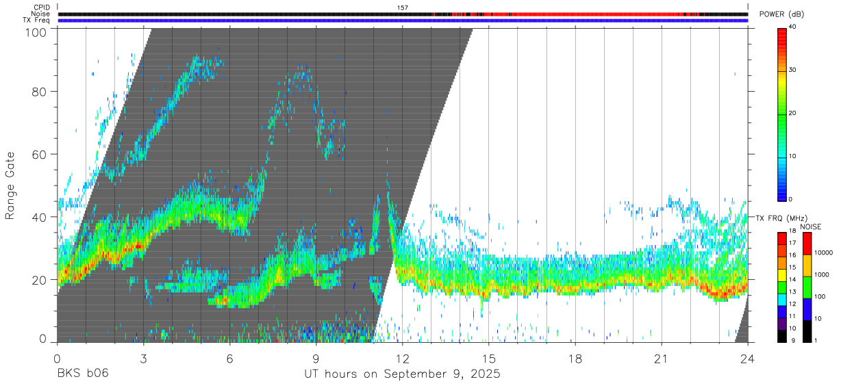Click the 'BKS b06' radar beam label

82,374
